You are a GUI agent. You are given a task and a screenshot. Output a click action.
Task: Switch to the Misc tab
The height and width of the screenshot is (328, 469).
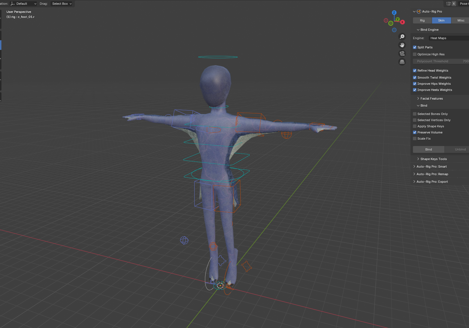coord(461,20)
